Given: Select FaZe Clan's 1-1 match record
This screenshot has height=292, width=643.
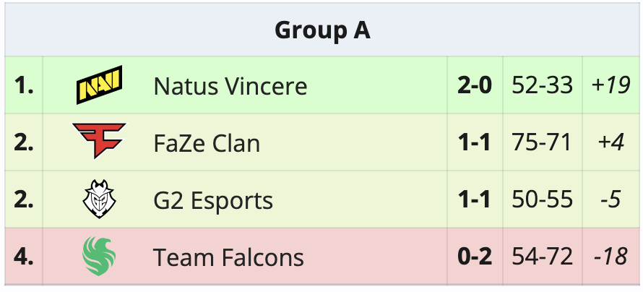Looking at the screenshot, I should 474,143.
